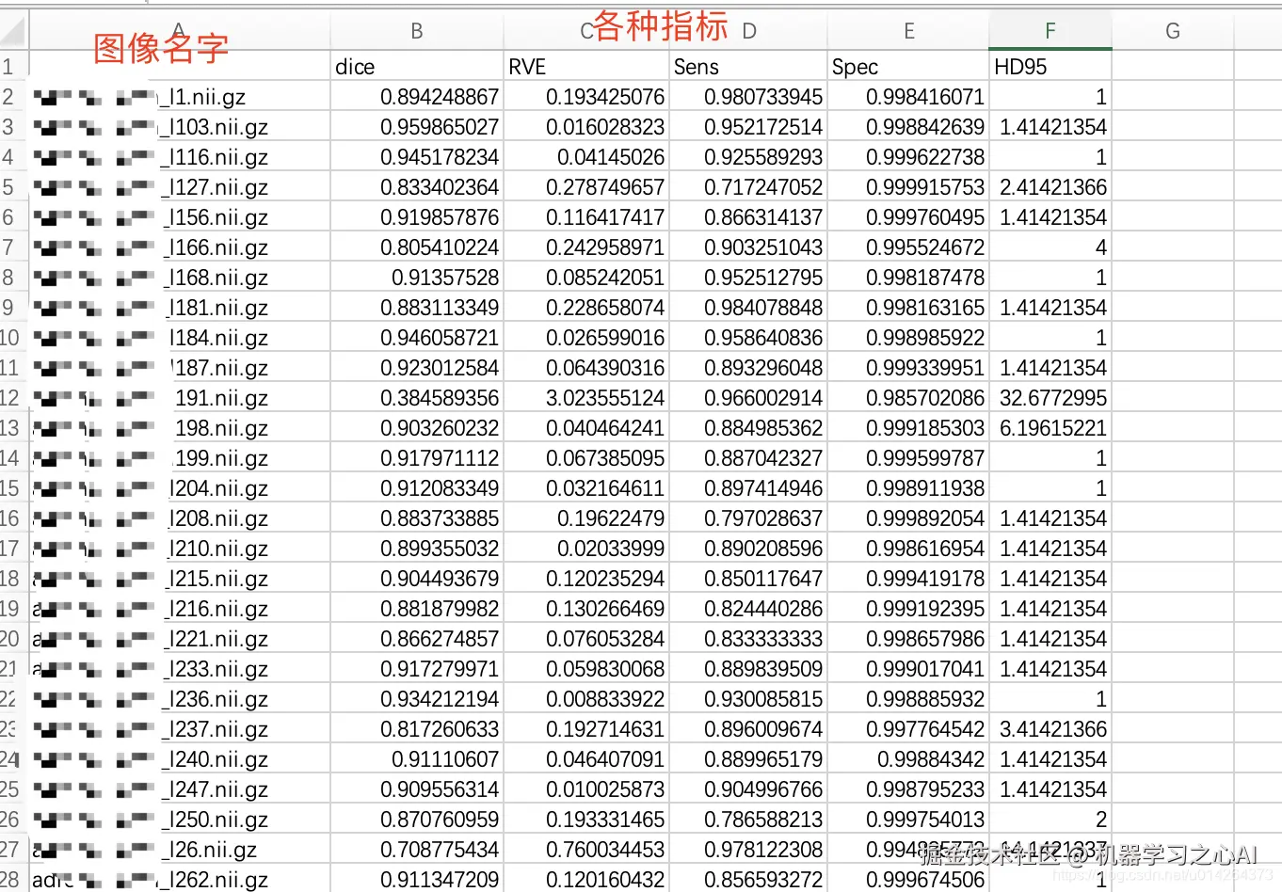The height and width of the screenshot is (892, 1282).
Task: Select Spec value 0.999339951
Action: coord(909,368)
